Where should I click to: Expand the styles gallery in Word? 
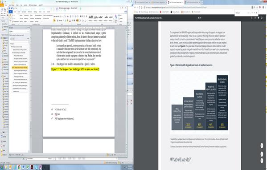[x=113, y=21]
